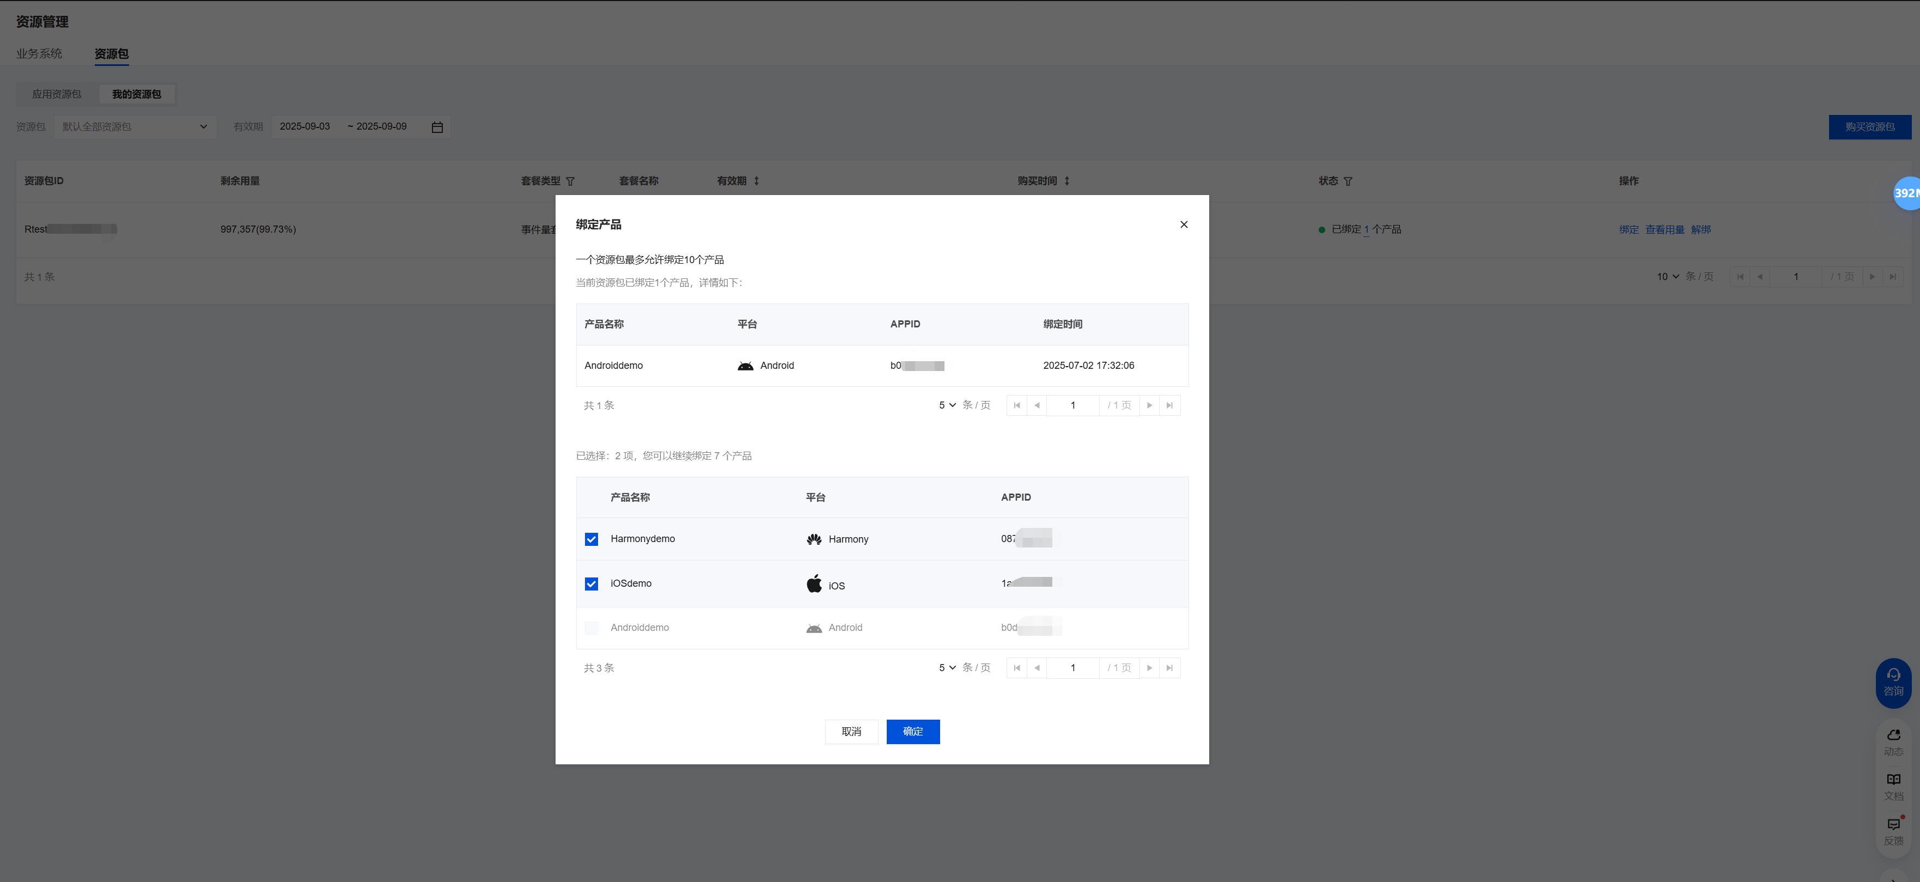Switch to the 业务系统 tab
Viewport: 1920px width, 882px height.
pyautogui.click(x=40, y=54)
